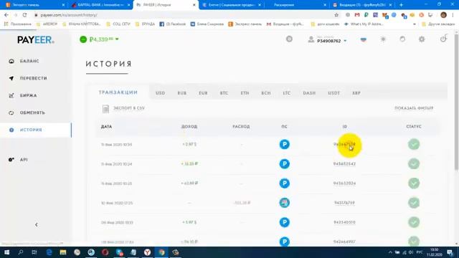
Task: Open the Баланс sidebar section
Action: pyautogui.click(x=29, y=61)
